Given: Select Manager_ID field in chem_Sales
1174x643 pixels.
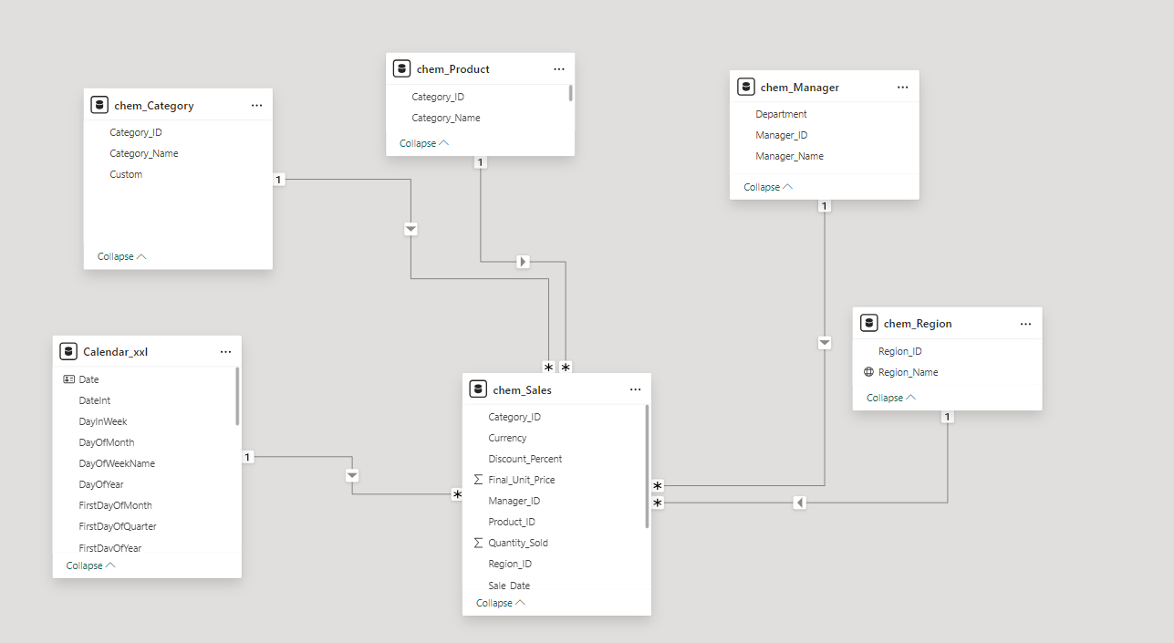Looking at the screenshot, I should (x=514, y=501).
